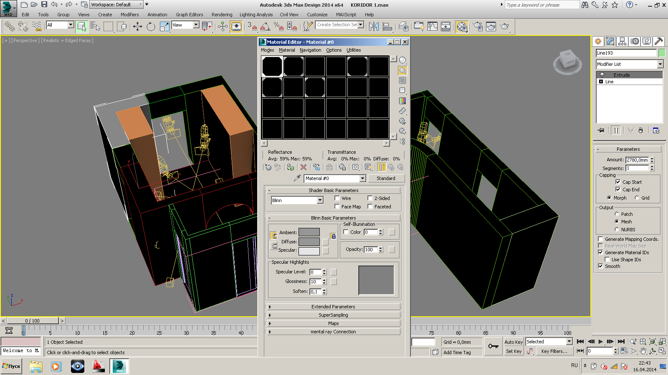Uncheck Cap Start checkbox
Screen dimensions: 668x375
click(618, 182)
